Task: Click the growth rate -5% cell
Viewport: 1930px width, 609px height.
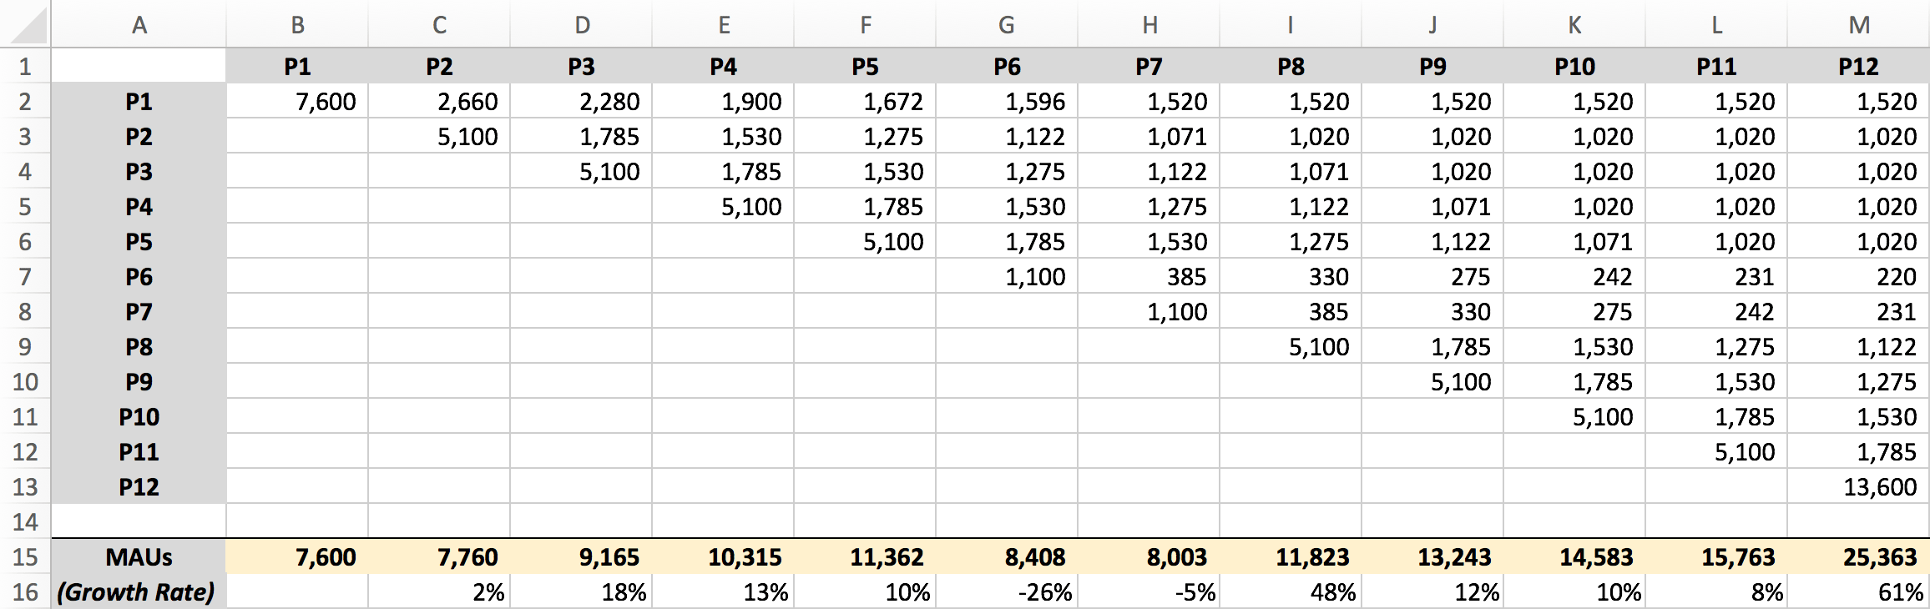Action: coord(1149,591)
